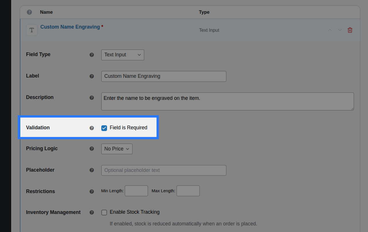Move the Custom Name Engraving field down

[x=340, y=30]
